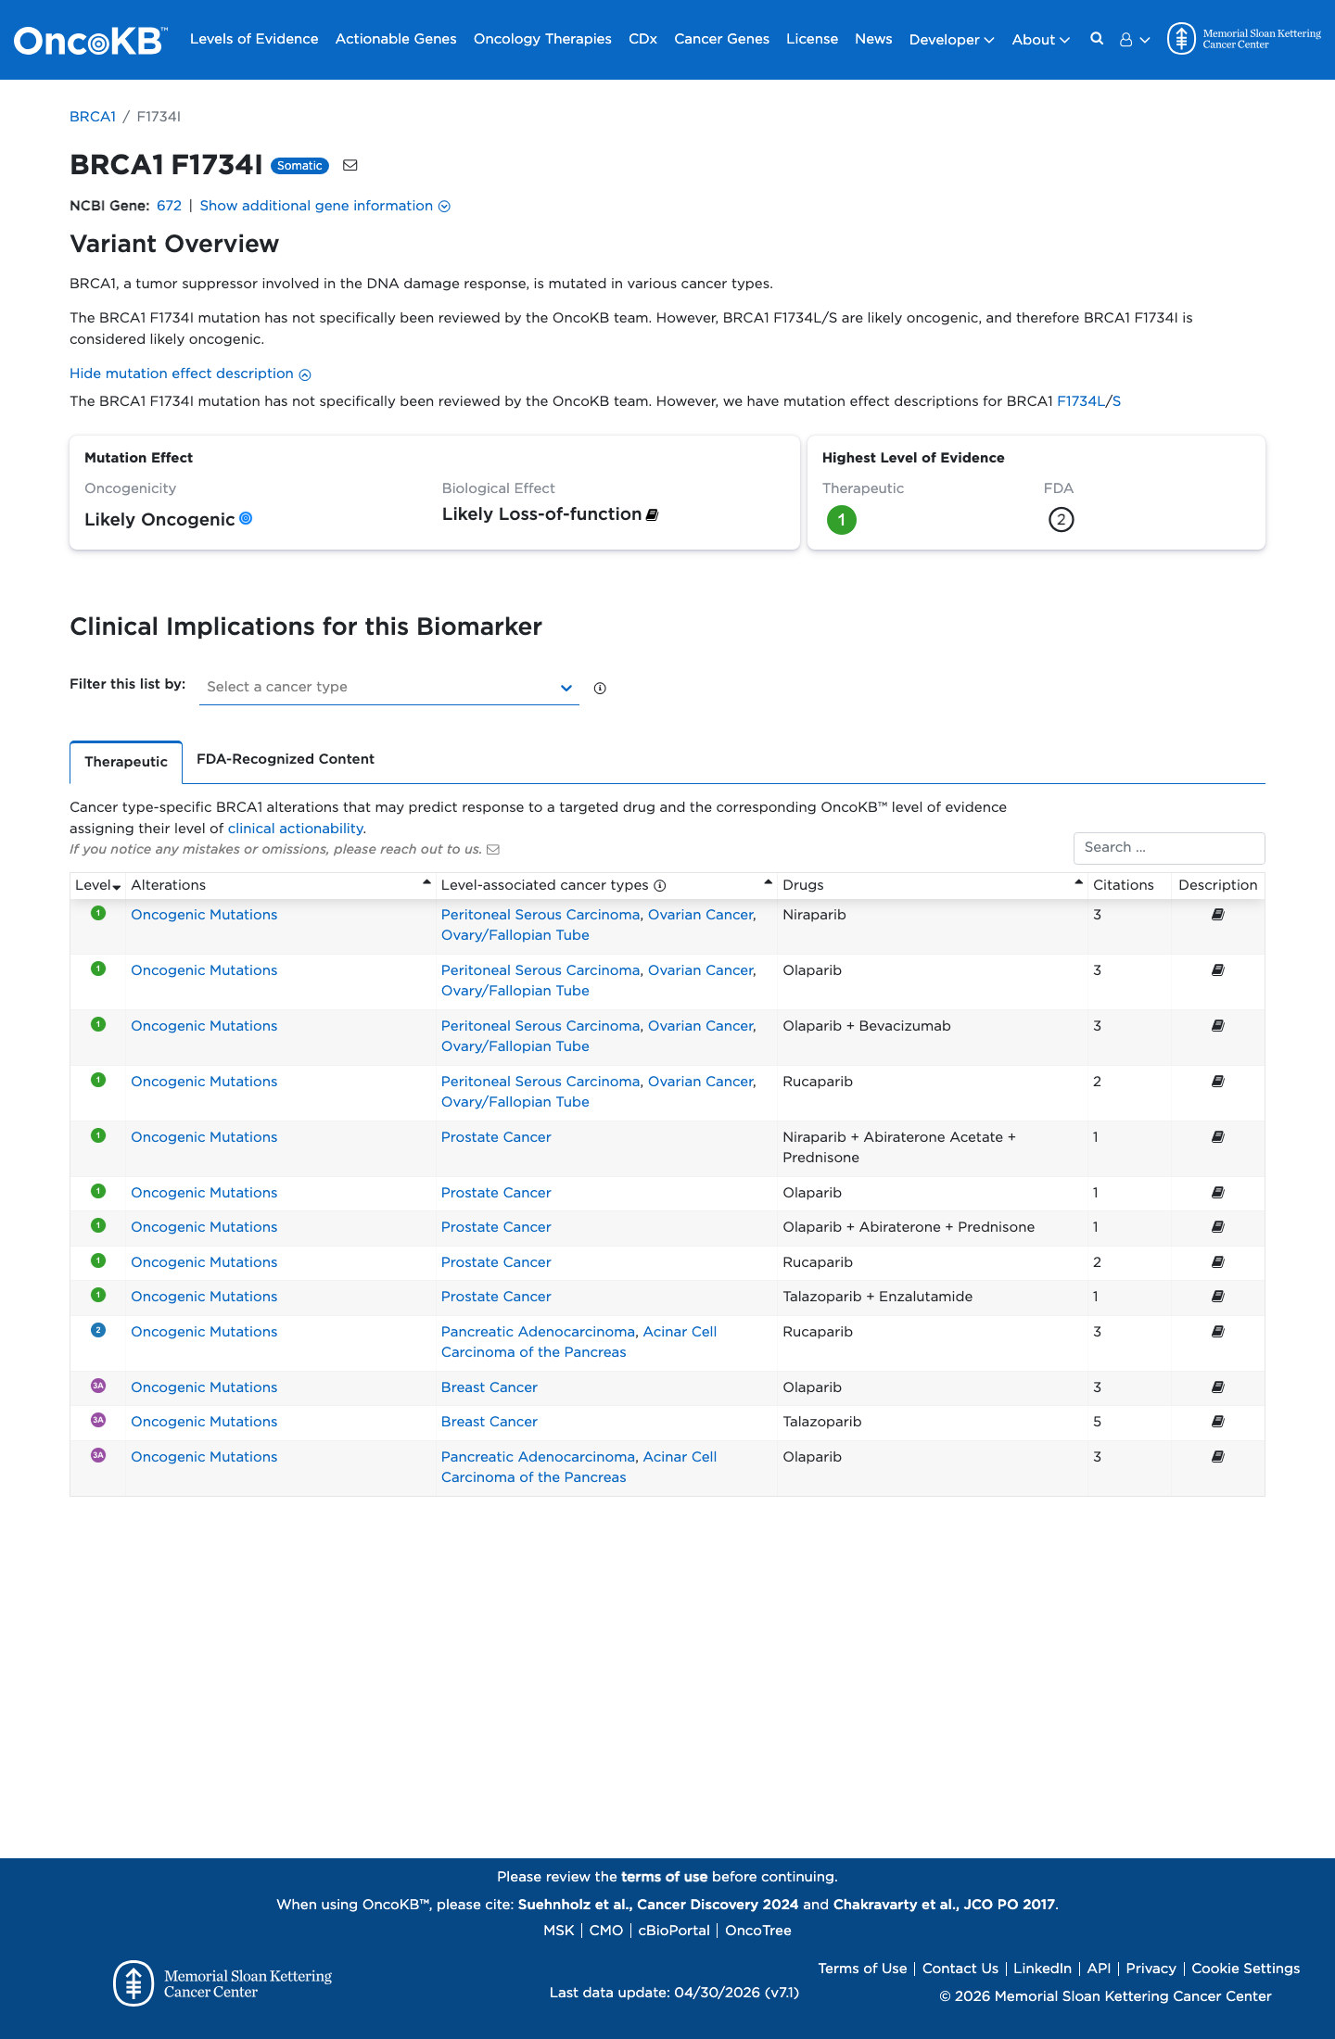Open the Likely Loss-of-function book icon
This screenshot has height=2039, width=1335.
tap(652, 514)
